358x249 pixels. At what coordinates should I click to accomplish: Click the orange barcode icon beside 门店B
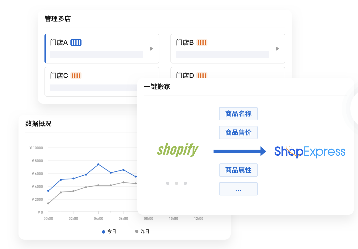click(x=202, y=43)
